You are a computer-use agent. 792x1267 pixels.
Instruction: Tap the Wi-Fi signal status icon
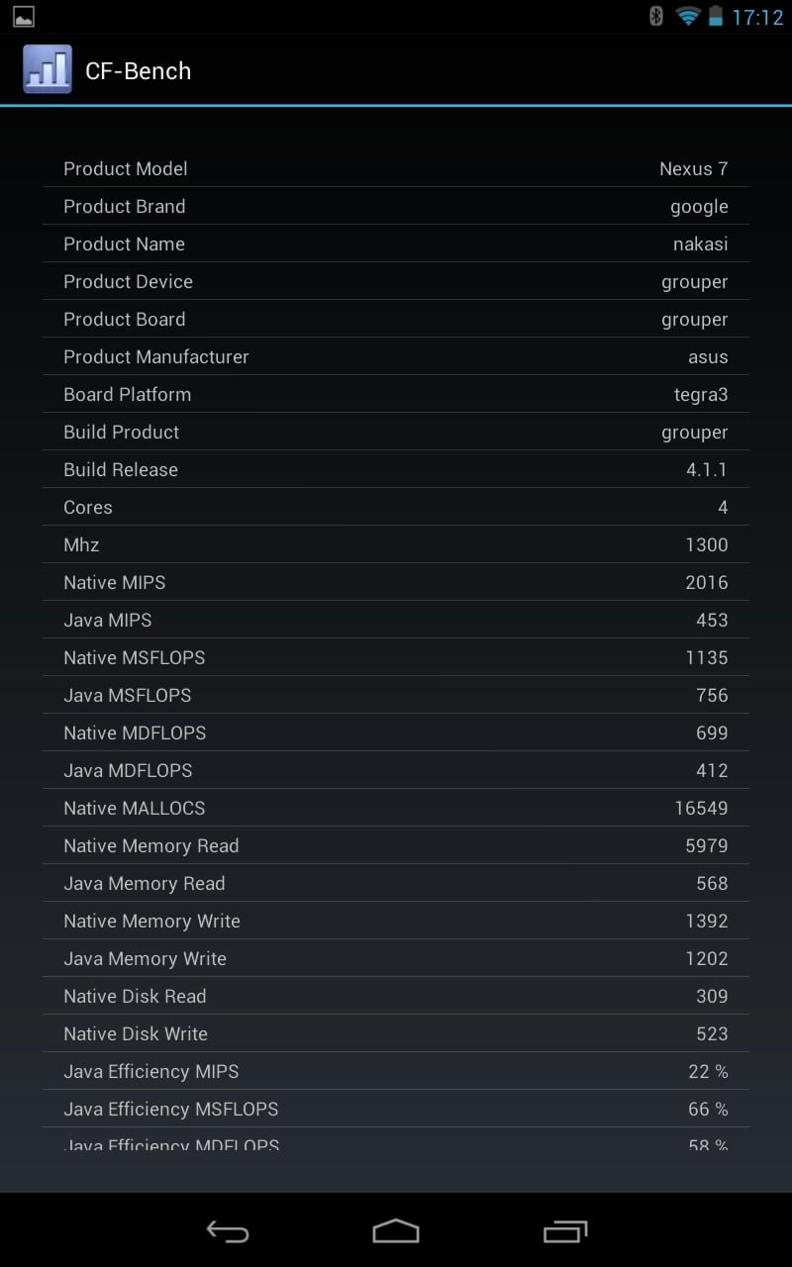pyautogui.click(x=688, y=16)
